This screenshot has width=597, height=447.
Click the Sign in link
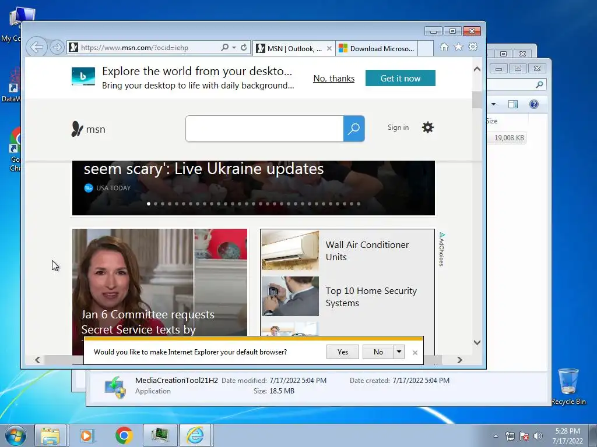[398, 127]
